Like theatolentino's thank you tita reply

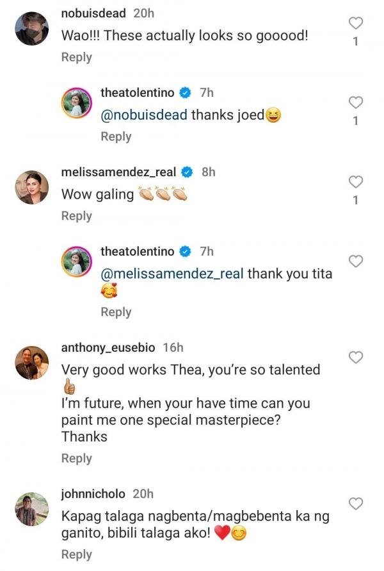point(356,261)
